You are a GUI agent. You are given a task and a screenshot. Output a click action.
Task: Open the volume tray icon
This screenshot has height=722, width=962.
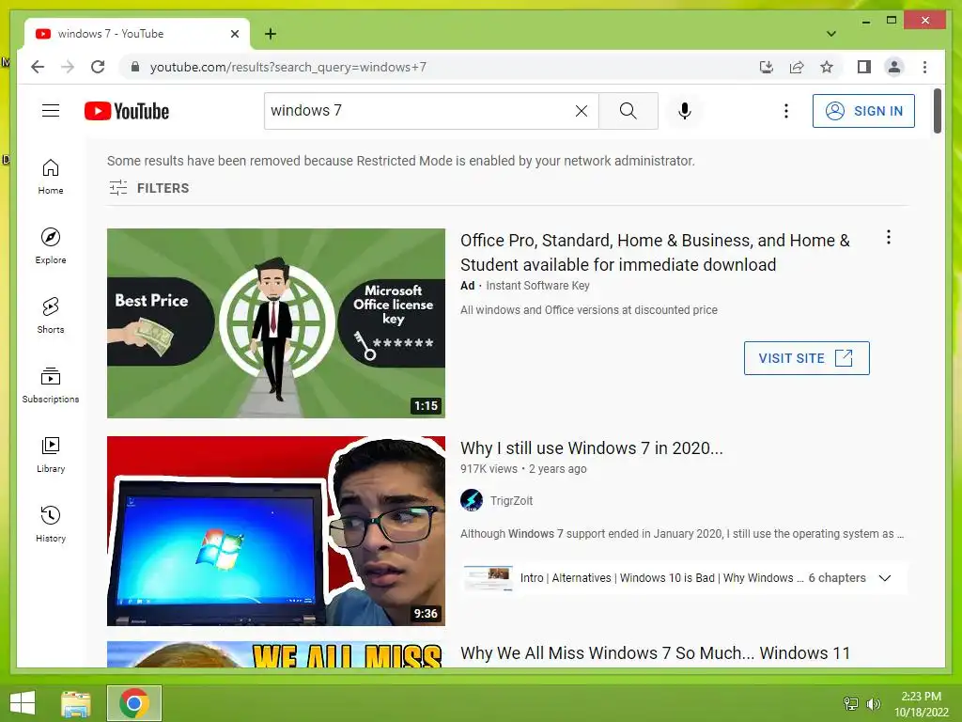coord(873,703)
